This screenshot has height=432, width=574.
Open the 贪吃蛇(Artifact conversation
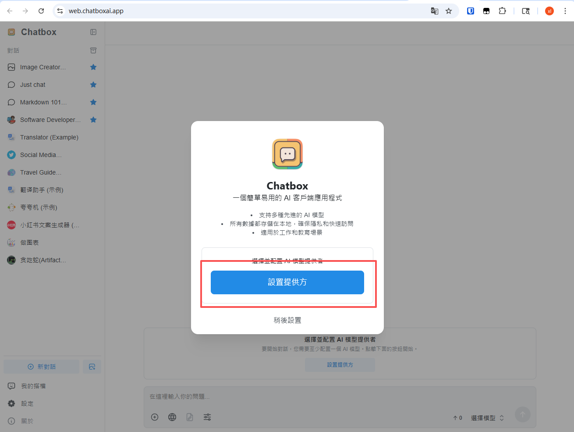point(52,260)
